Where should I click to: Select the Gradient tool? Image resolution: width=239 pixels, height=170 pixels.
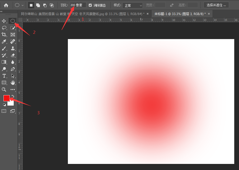coord(4,62)
